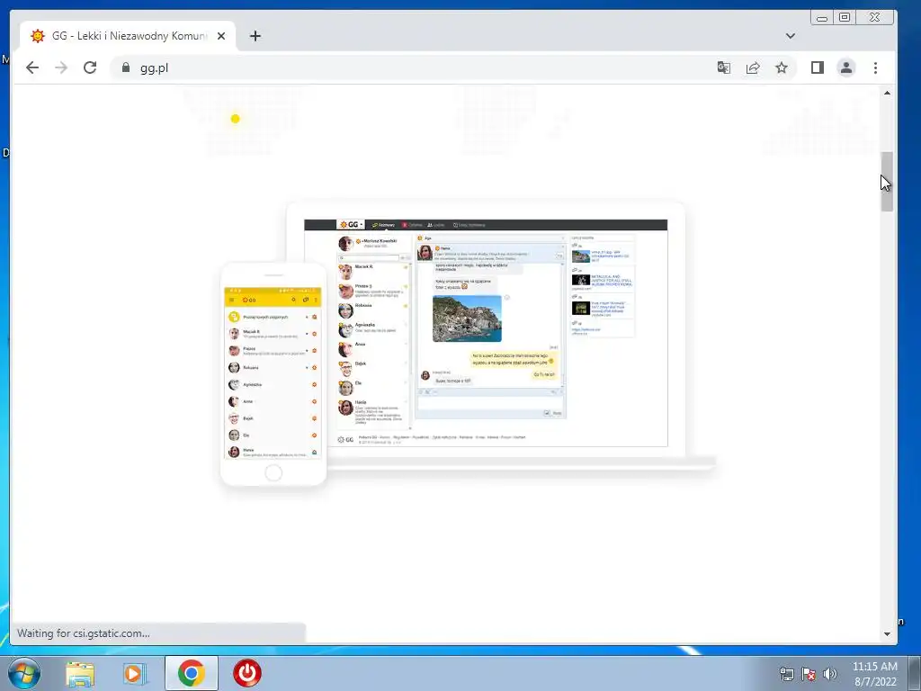The width and height of the screenshot is (921, 691).
Task: Click the forward navigation arrow
Action: (x=61, y=67)
